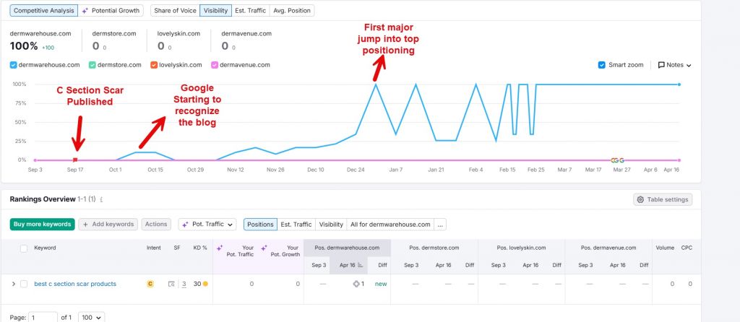Viewport: 740px width, 322px height.
Task: Click the sparkle icon on Potential Growth tab
Action: [x=85, y=10]
